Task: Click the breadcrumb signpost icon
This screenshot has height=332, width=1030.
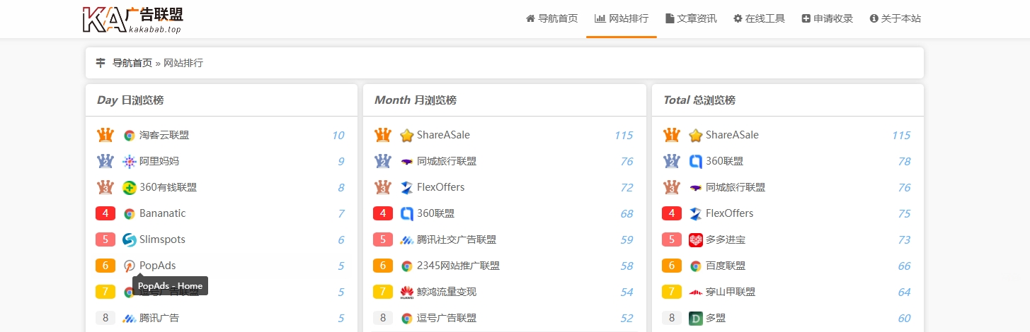Action: click(101, 63)
